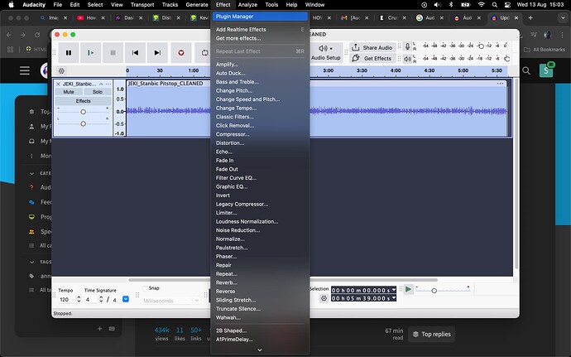
Task: Open new browser tab with plus
Action: point(530,18)
